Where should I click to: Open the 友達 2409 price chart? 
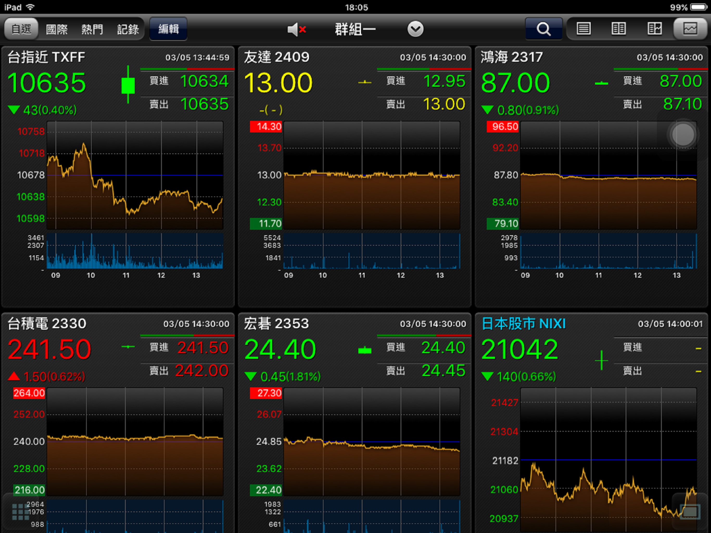click(x=372, y=175)
